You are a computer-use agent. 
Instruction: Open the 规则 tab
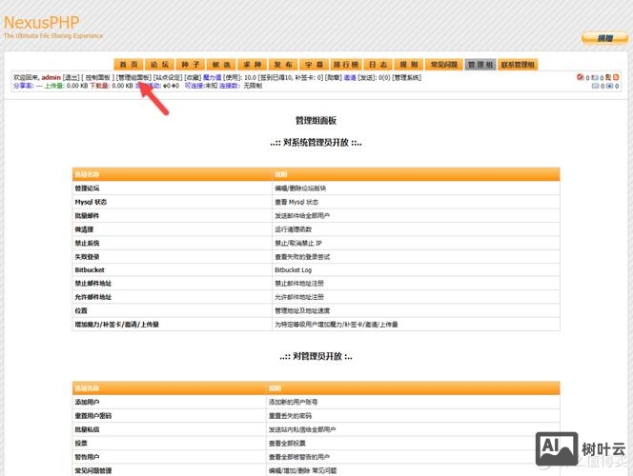click(409, 65)
